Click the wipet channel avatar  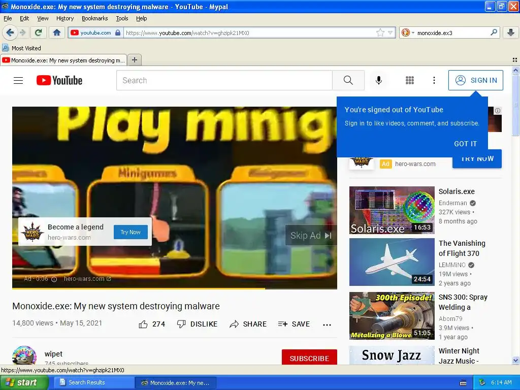point(24,355)
